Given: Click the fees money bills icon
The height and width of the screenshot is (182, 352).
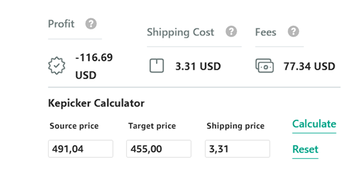Looking at the screenshot, I should click(264, 65).
